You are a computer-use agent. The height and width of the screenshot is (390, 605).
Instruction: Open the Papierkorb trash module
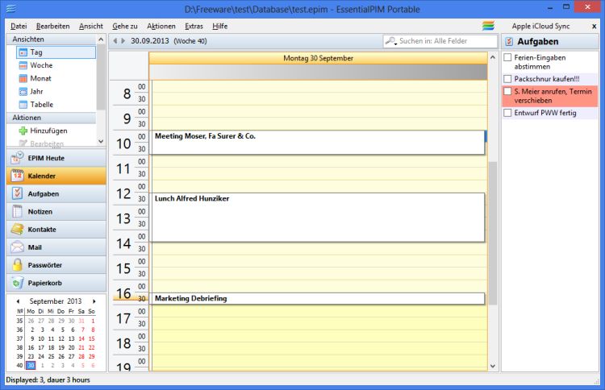[17, 283]
